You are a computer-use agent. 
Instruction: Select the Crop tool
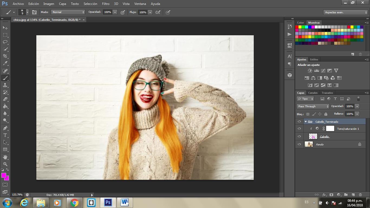tap(5, 56)
